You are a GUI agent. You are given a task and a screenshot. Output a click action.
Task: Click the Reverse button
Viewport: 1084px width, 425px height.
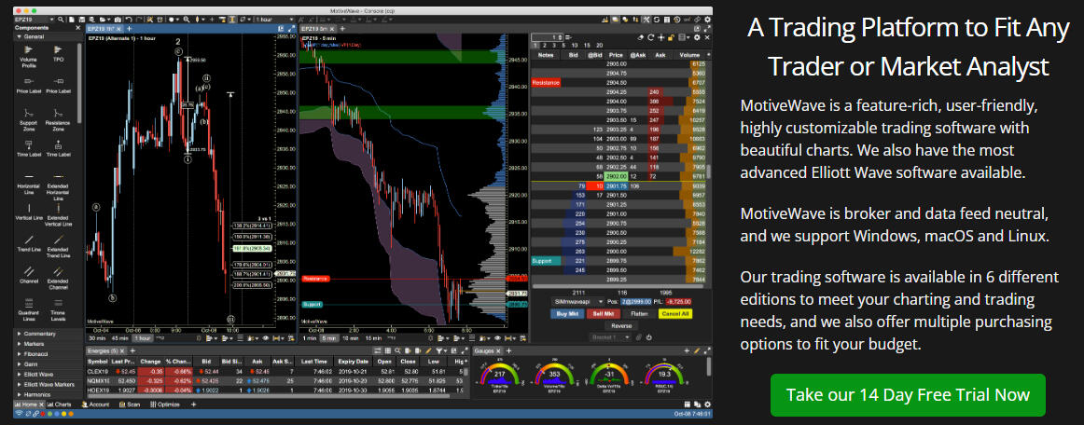[621, 325]
